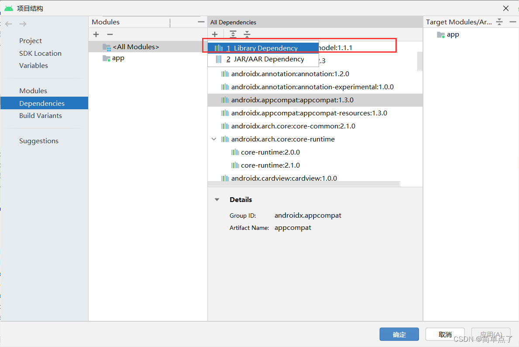Select the app module in Target Modules
Screen dimensions: 519x347
click(452, 34)
